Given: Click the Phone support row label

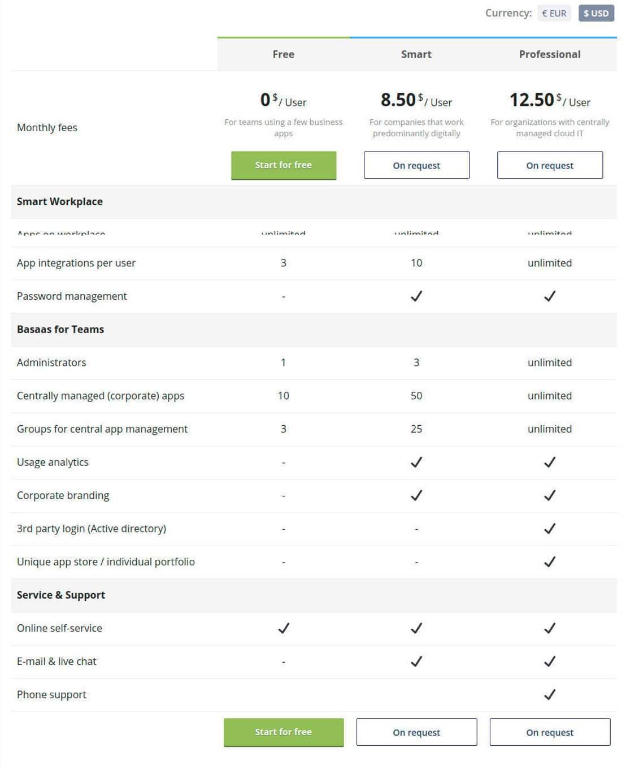Looking at the screenshot, I should pyautogui.click(x=51, y=695).
